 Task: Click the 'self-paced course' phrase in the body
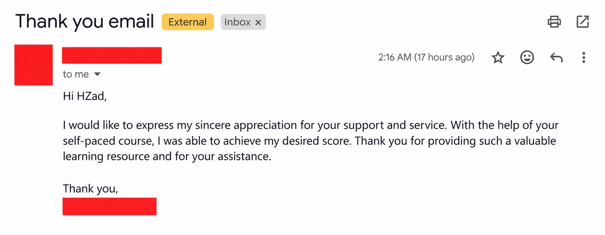[x=108, y=141]
